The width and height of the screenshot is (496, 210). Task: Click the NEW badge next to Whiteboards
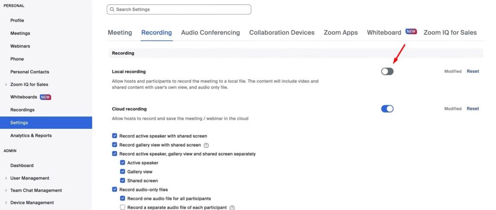pyautogui.click(x=46, y=97)
